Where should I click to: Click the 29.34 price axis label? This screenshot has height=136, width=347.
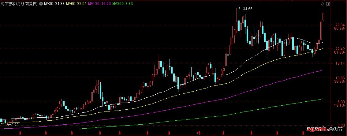click(x=340, y=25)
